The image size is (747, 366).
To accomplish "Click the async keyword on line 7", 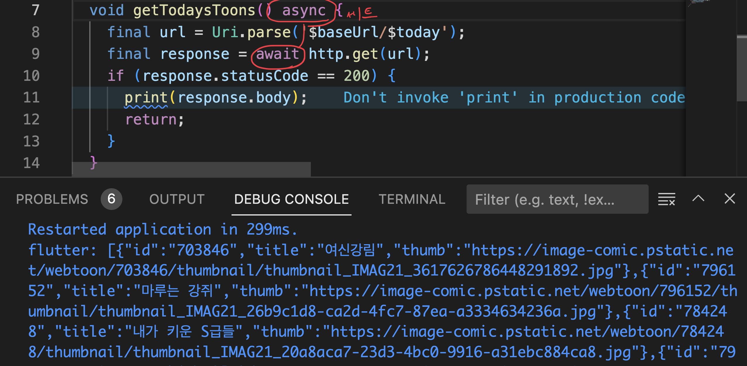I will tap(304, 11).
